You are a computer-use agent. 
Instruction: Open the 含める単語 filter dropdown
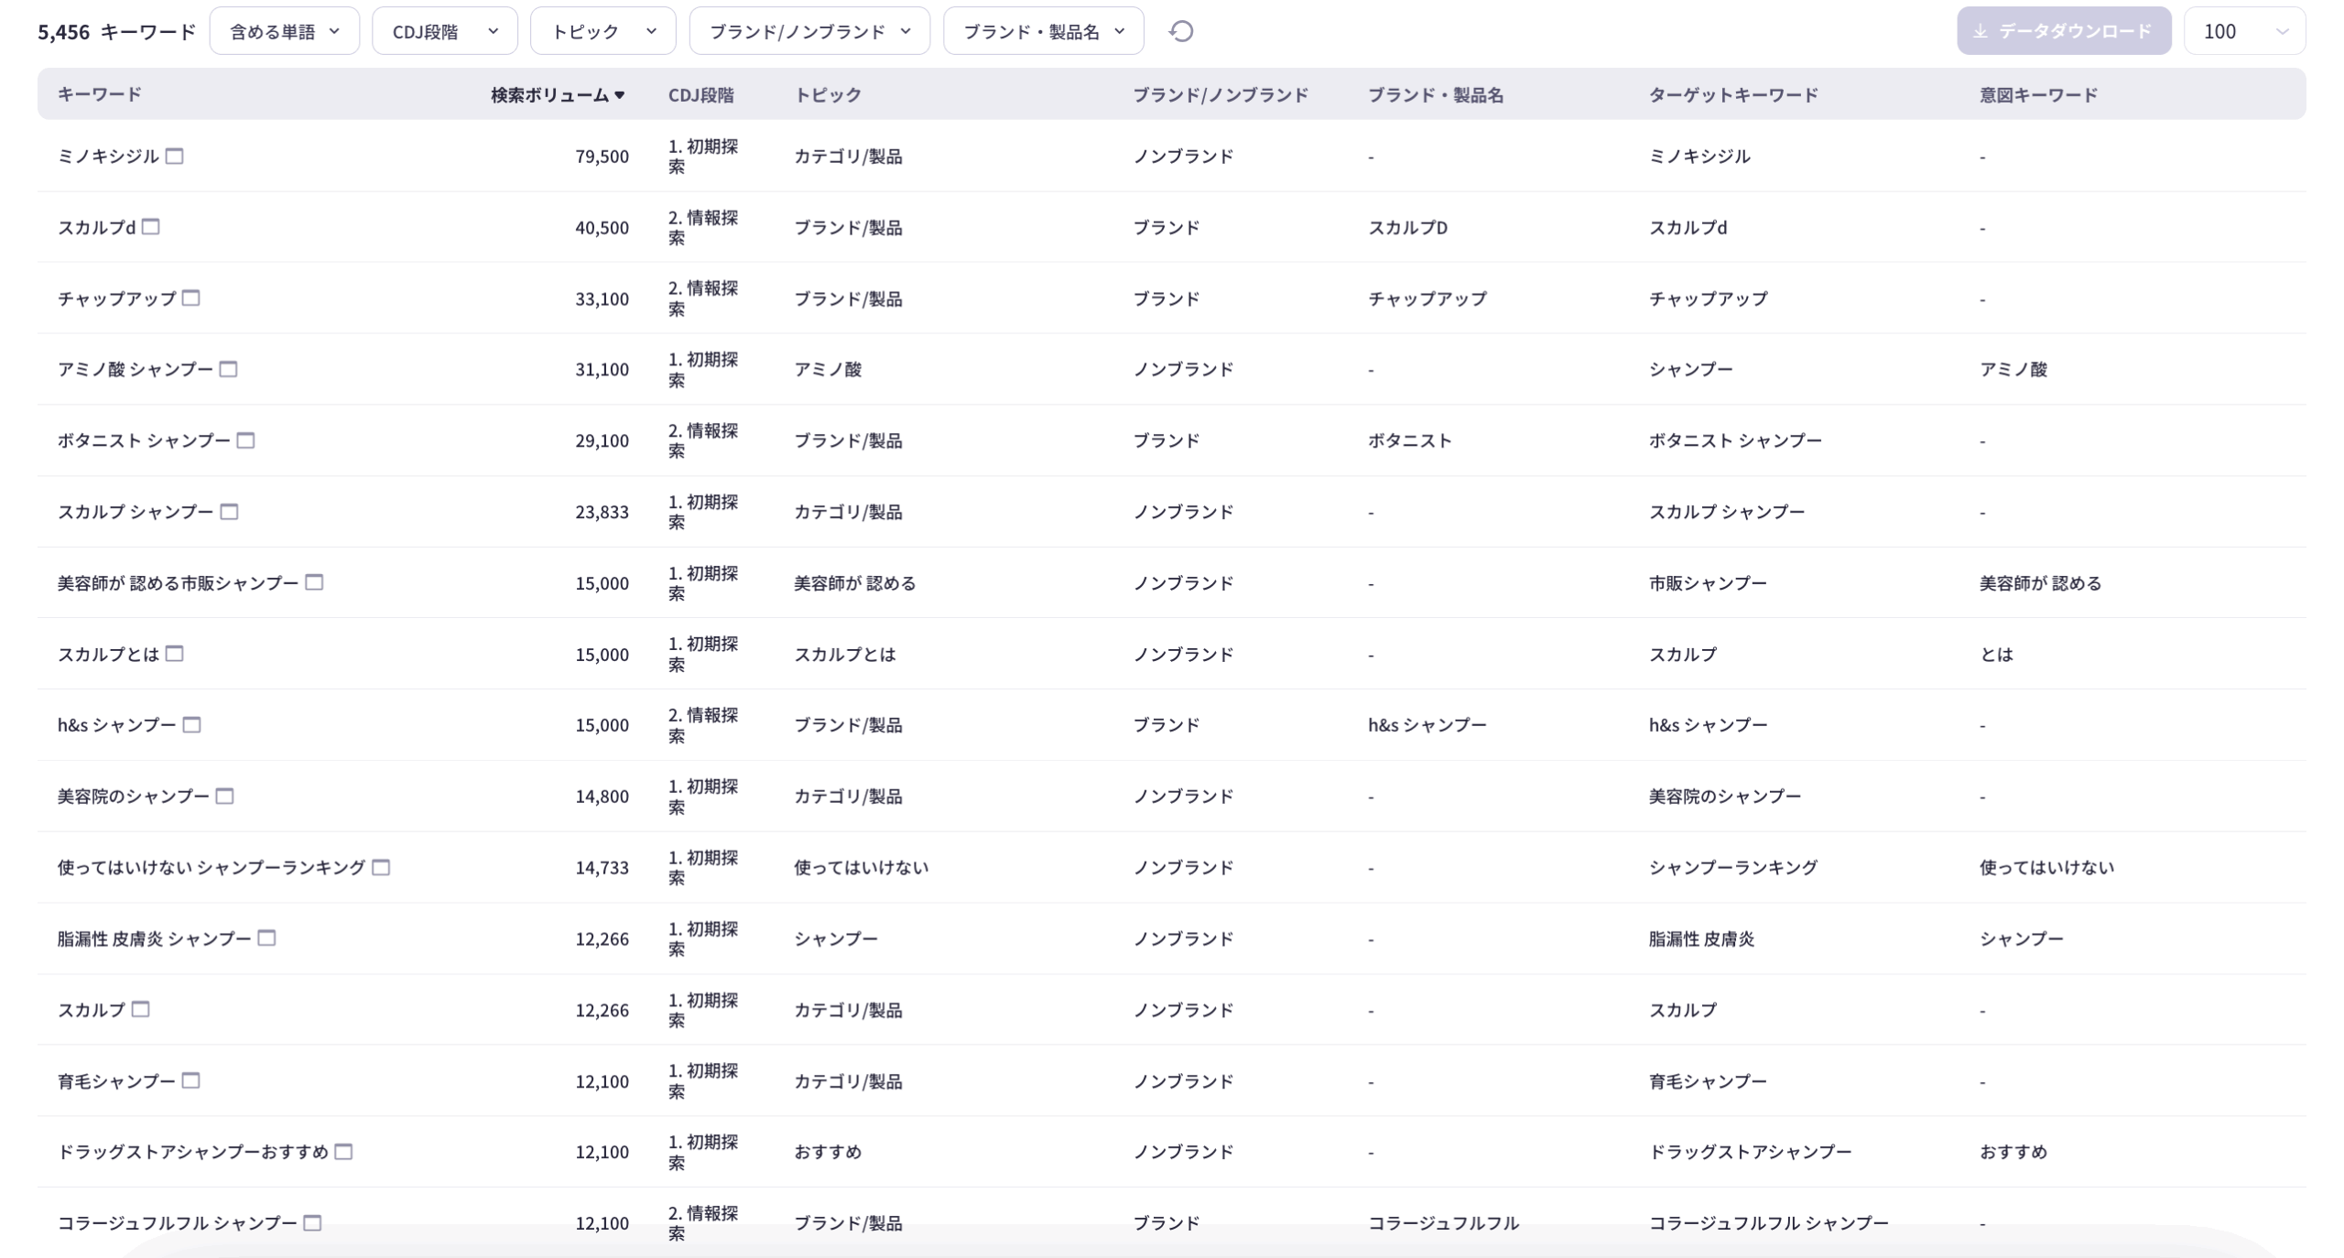[284, 31]
